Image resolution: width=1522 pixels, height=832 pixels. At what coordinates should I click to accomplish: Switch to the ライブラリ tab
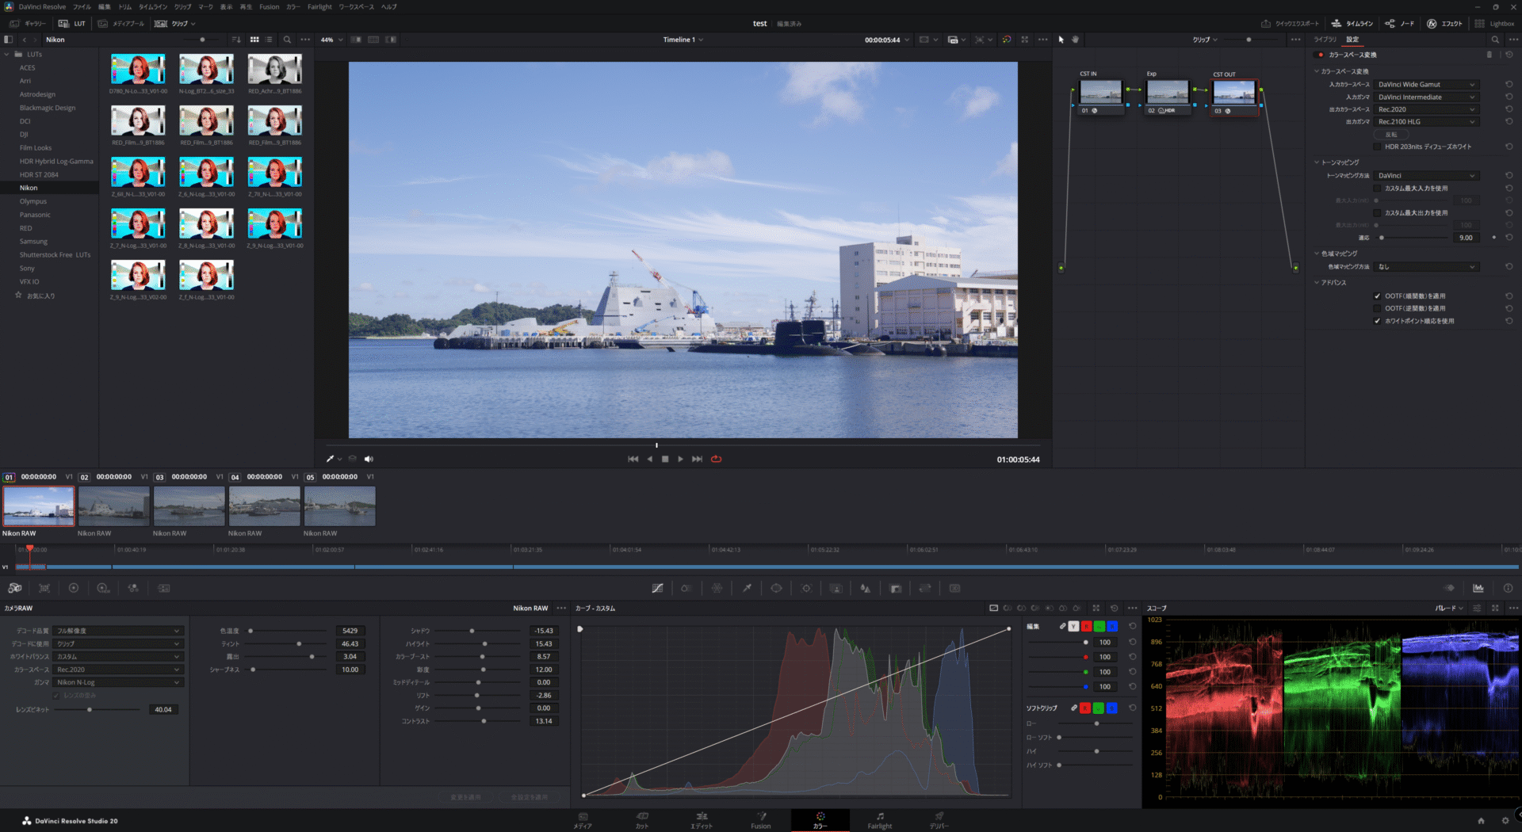pyautogui.click(x=1325, y=40)
